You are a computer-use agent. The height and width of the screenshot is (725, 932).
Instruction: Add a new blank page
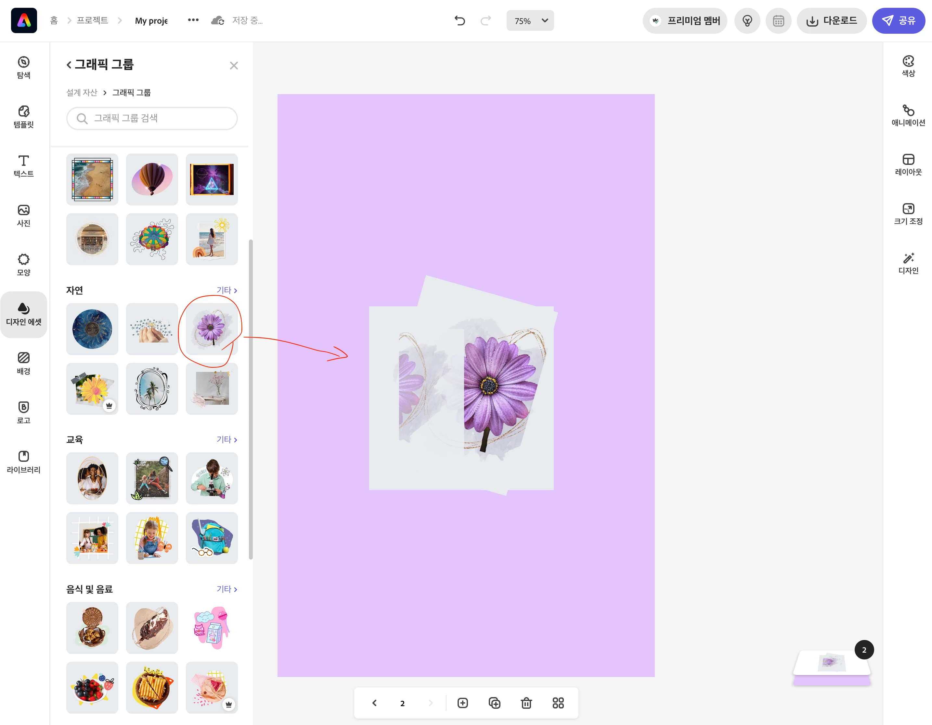[462, 703]
